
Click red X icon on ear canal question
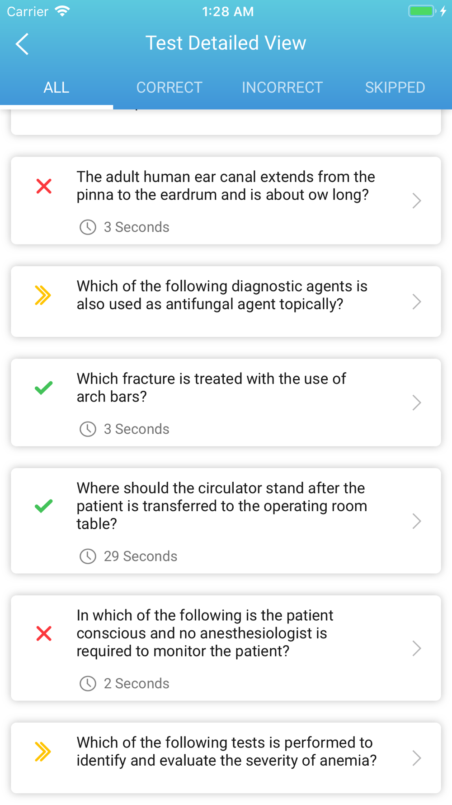click(x=44, y=186)
